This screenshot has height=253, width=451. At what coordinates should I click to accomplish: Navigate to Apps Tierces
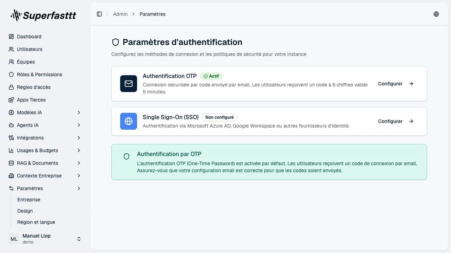45,100
